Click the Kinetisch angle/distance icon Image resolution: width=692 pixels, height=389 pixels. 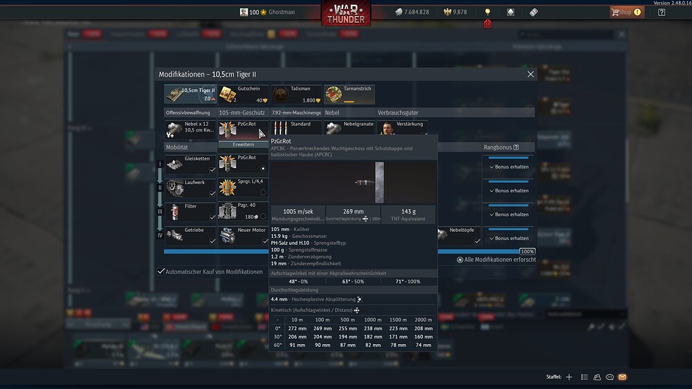point(356,310)
